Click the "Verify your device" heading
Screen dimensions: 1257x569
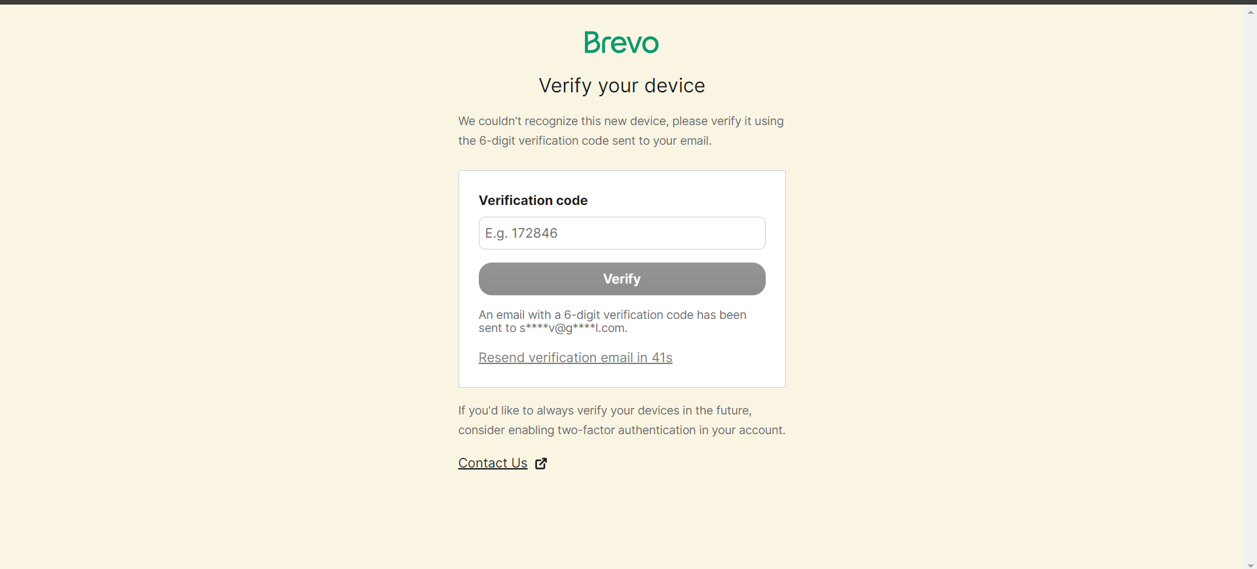(622, 86)
